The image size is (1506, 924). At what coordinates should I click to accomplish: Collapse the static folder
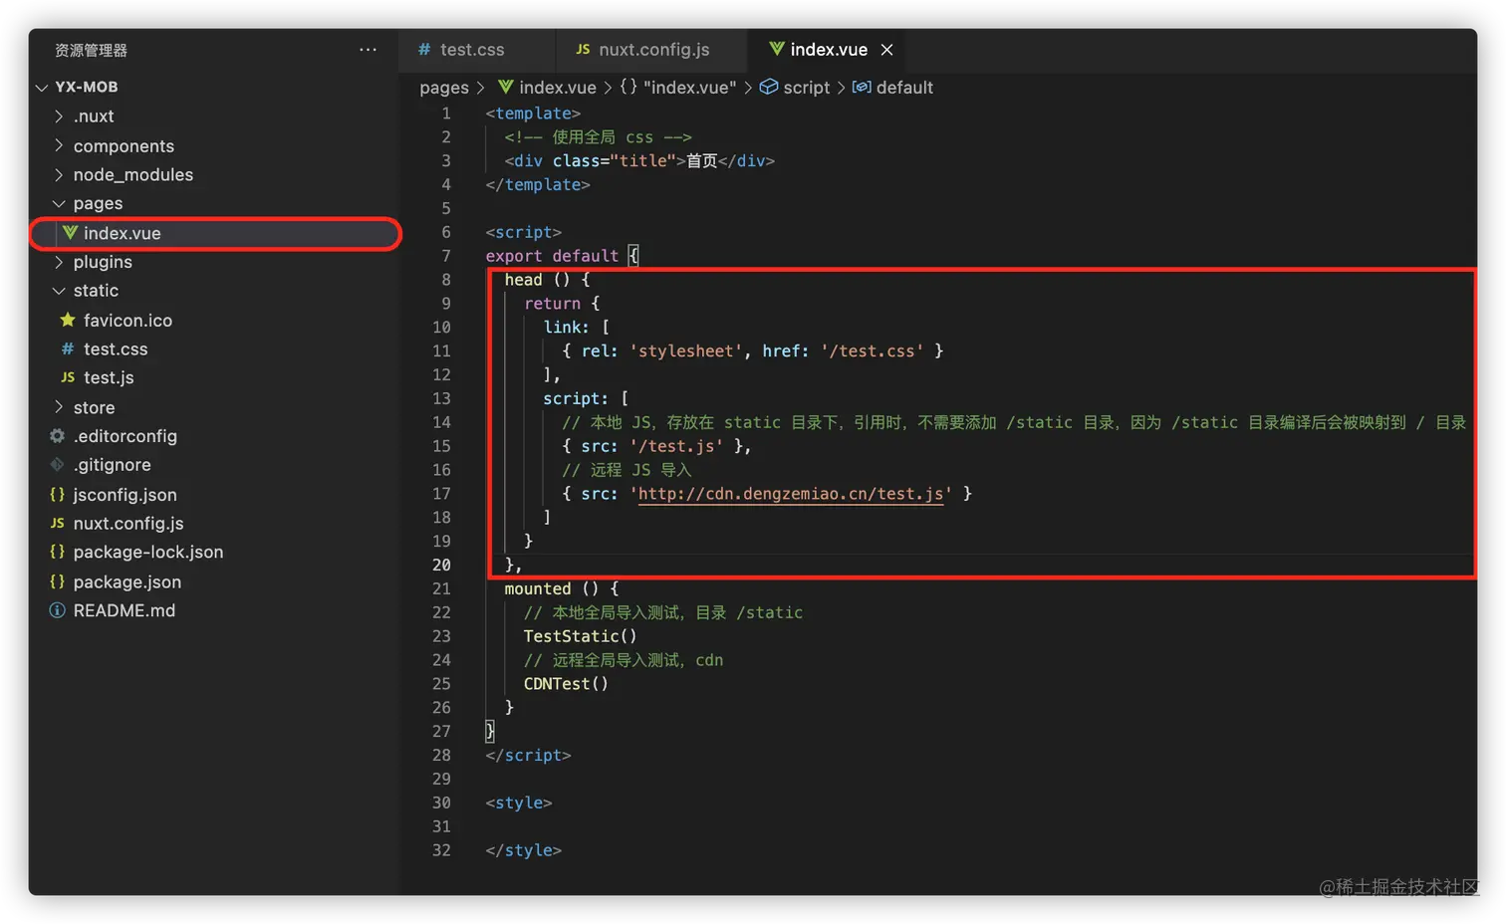(59, 291)
